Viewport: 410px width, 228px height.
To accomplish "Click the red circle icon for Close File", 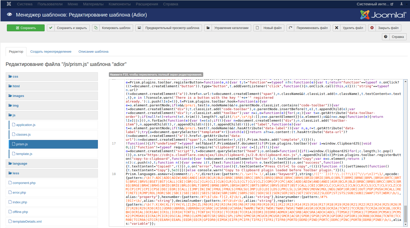I will tap(372, 28).
